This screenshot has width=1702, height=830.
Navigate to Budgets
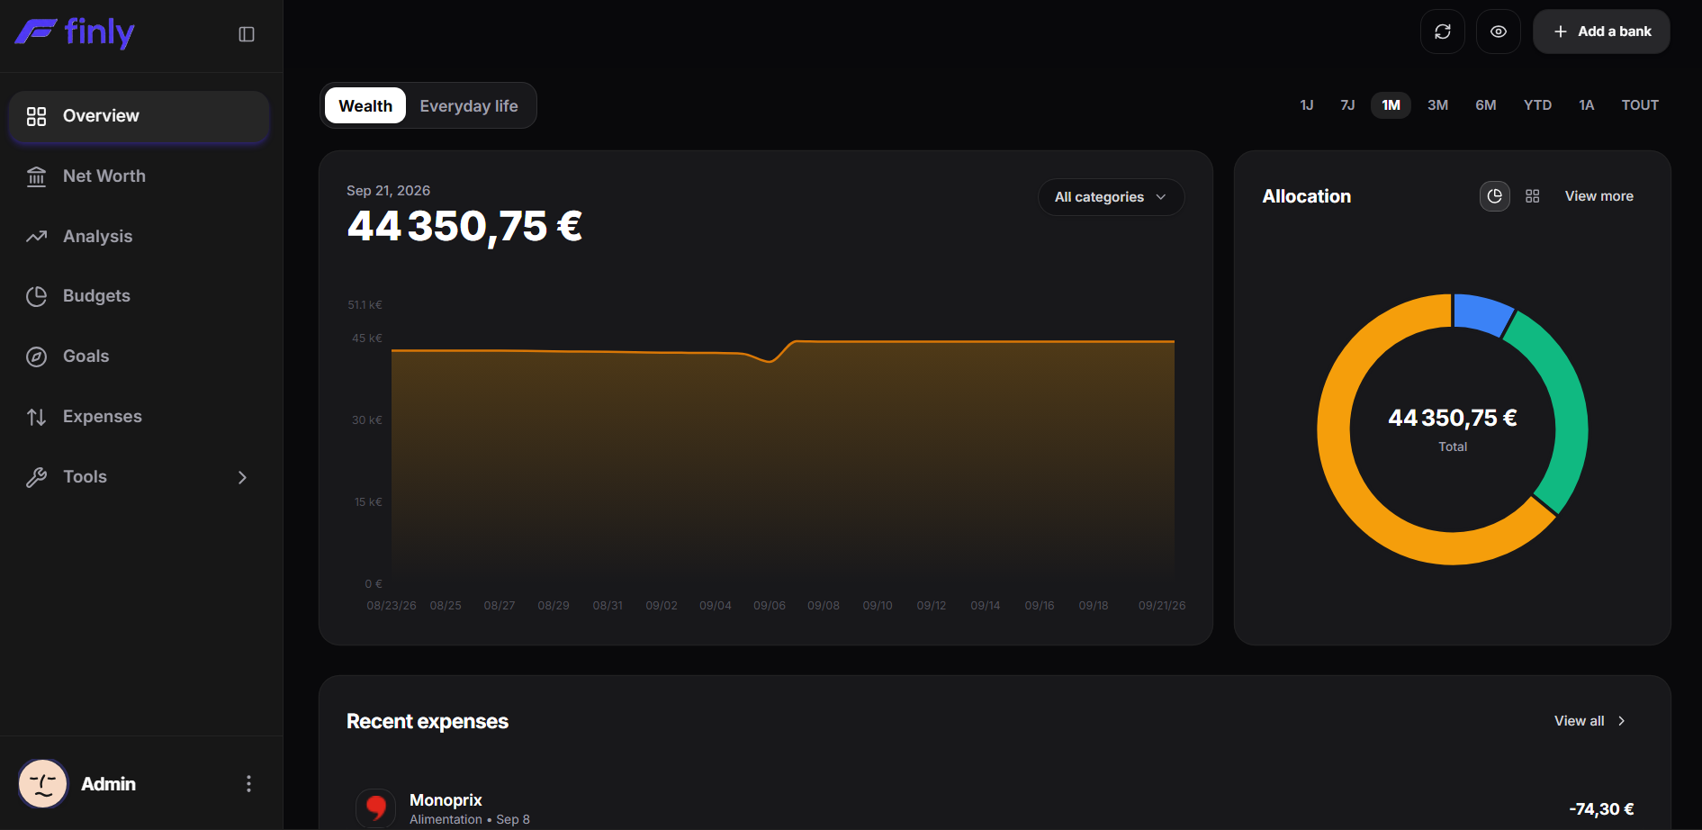140,296
